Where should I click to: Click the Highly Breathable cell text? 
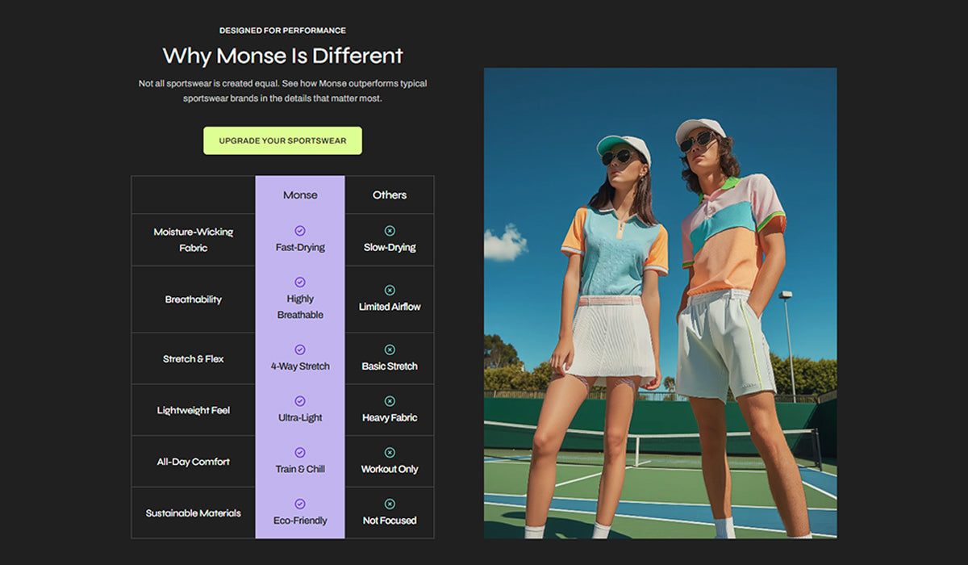[300, 307]
